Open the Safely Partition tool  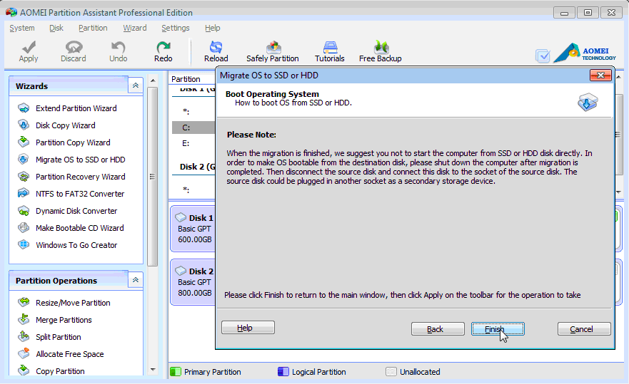pos(273,52)
